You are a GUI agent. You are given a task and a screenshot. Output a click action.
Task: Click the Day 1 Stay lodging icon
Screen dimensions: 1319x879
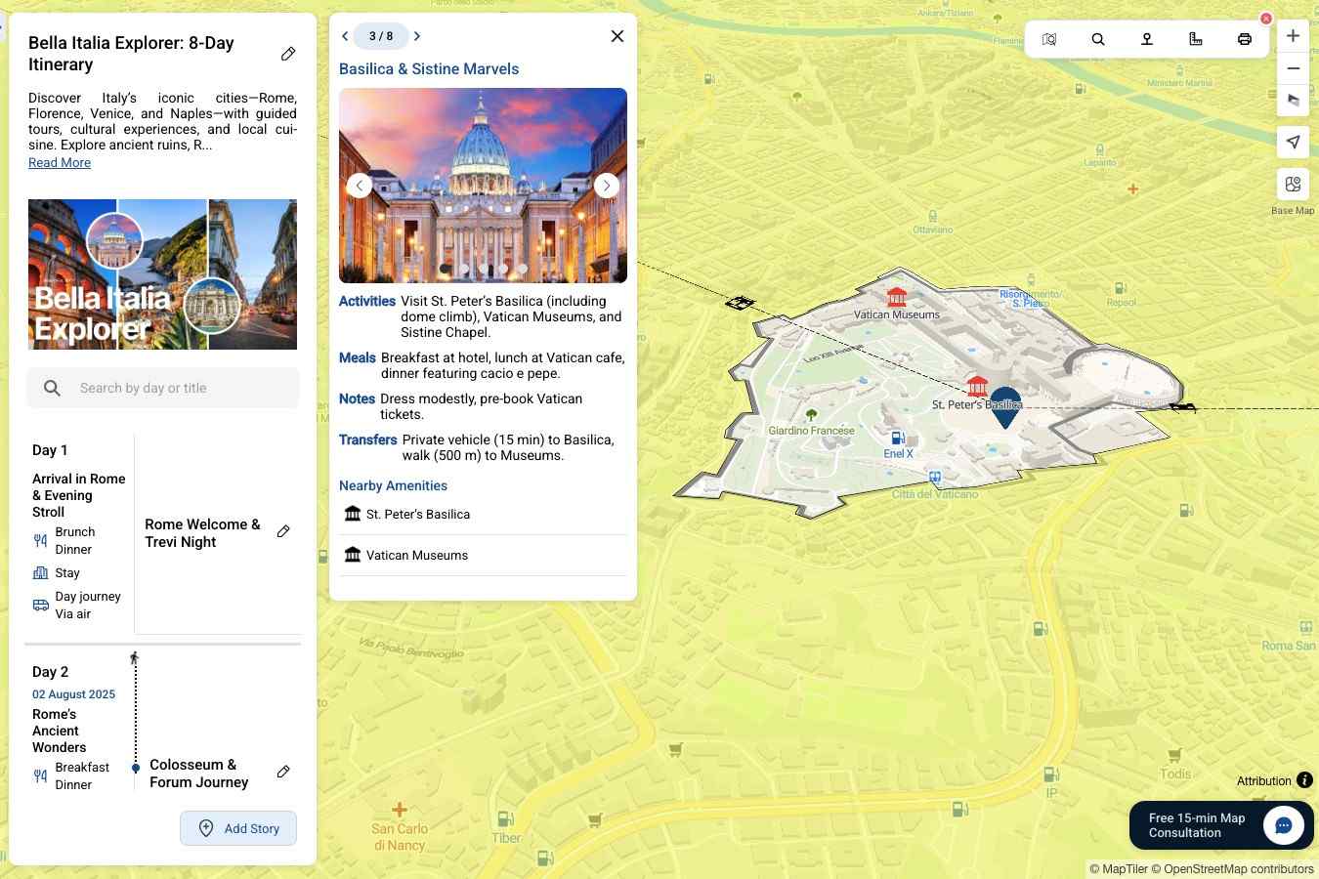click(40, 573)
